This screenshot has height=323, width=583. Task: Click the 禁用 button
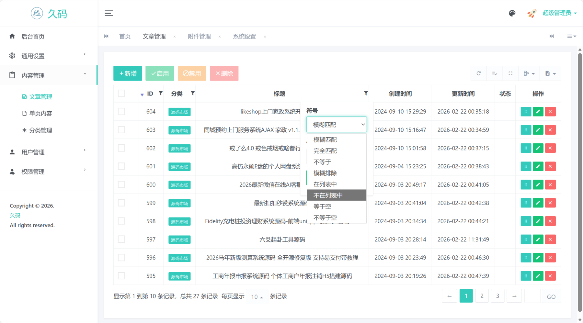coord(192,73)
